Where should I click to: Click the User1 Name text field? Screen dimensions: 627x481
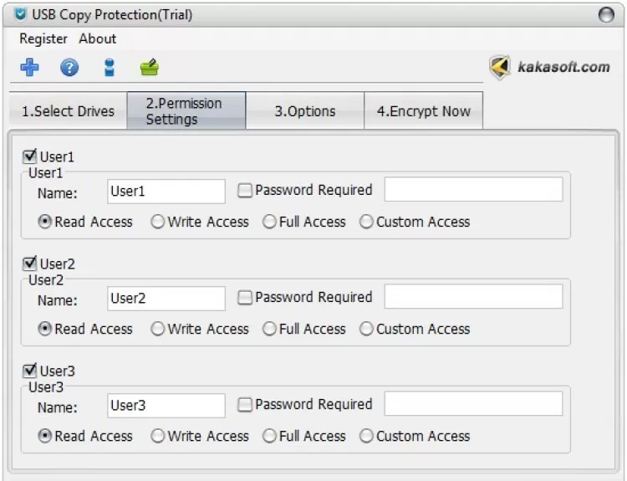166,192
